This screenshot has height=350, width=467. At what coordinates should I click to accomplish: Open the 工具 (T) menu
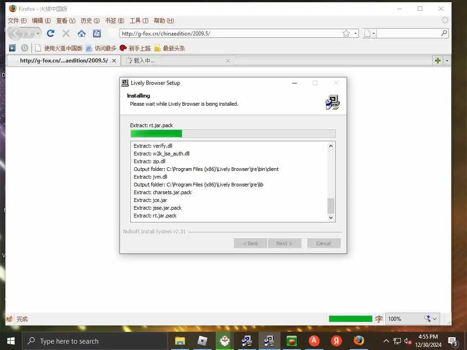139,21
